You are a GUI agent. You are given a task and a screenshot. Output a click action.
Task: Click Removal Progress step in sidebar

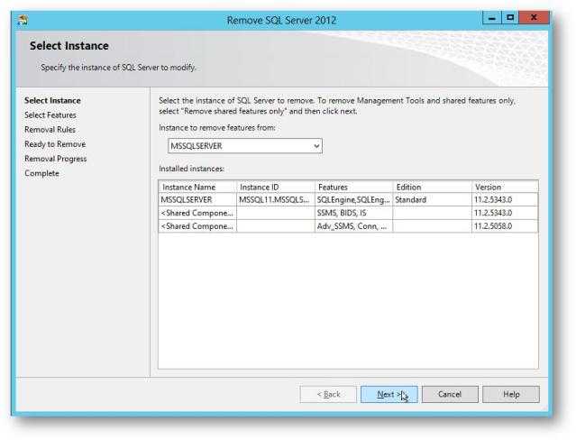coord(56,159)
